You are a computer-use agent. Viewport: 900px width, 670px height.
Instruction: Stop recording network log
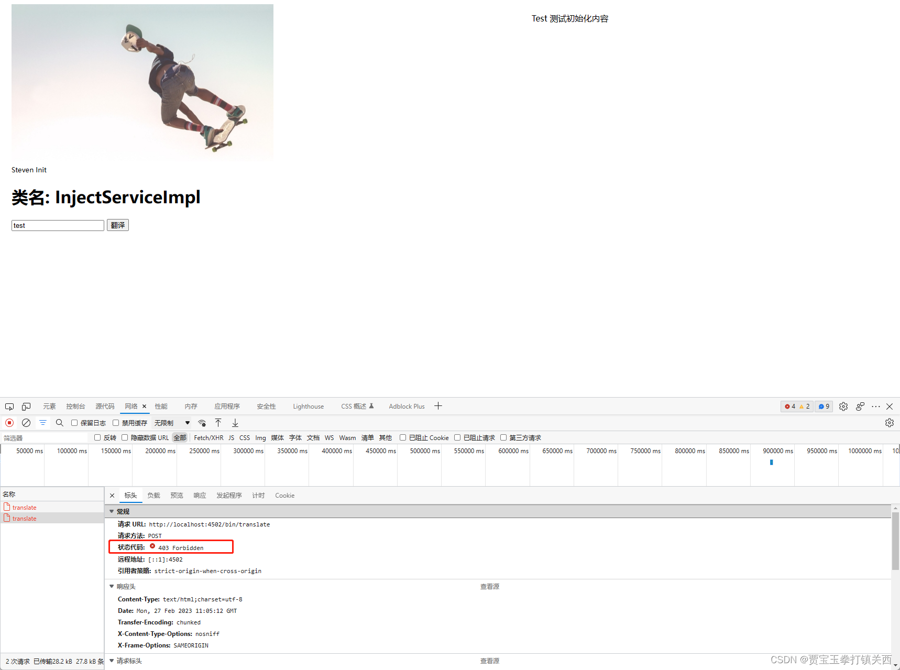pyautogui.click(x=9, y=423)
